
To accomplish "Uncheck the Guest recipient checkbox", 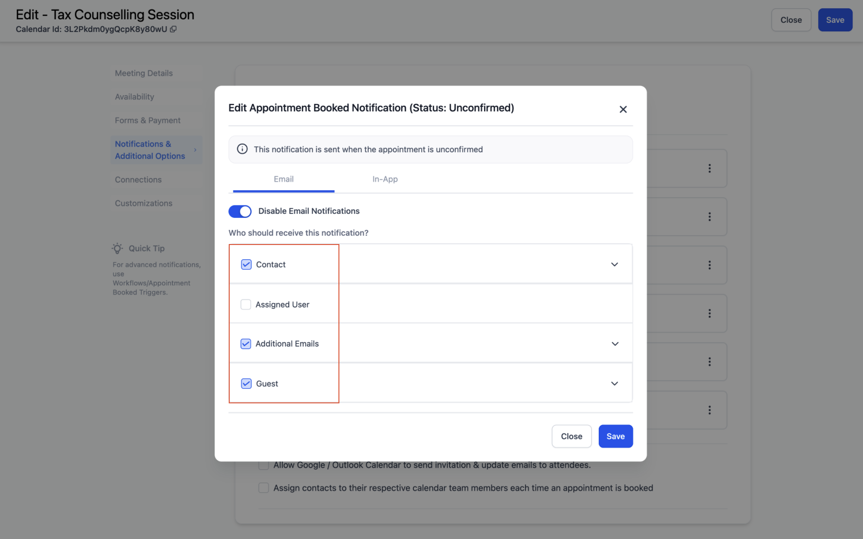I will [246, 384].
